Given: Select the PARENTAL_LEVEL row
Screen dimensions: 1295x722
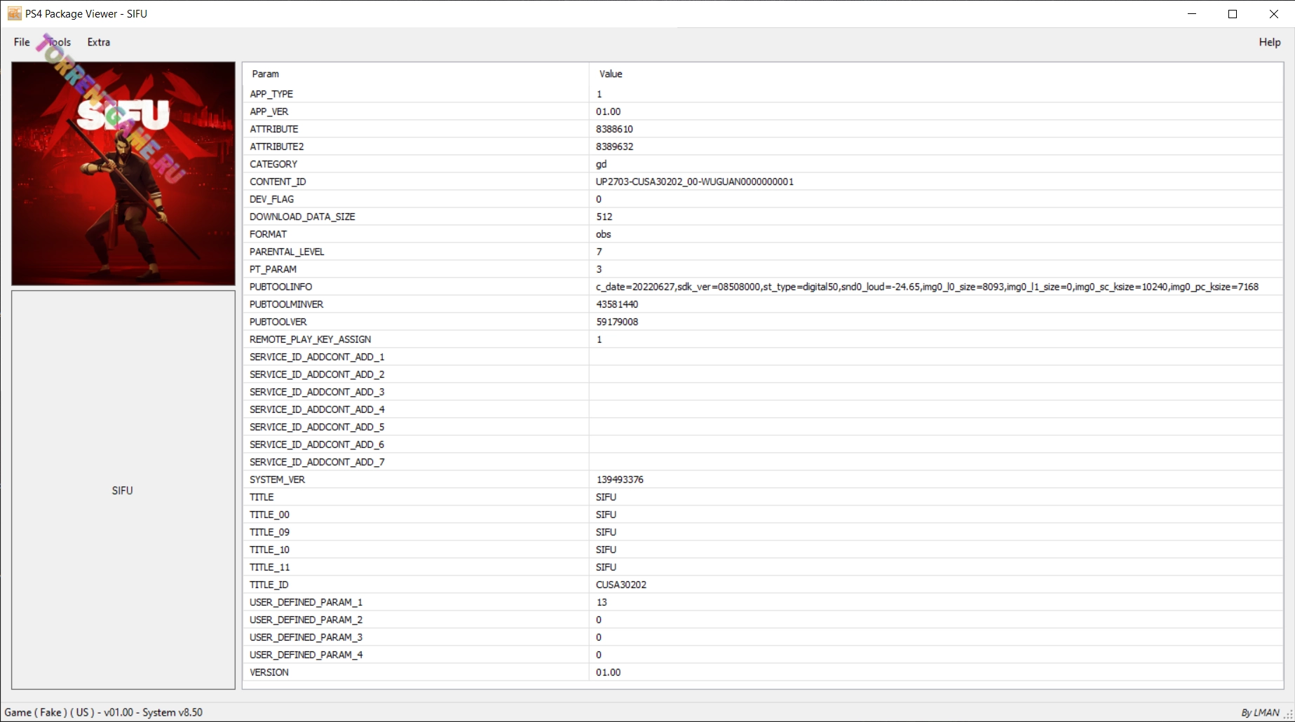Looking at the screenshot, I should tap(287, 252).
